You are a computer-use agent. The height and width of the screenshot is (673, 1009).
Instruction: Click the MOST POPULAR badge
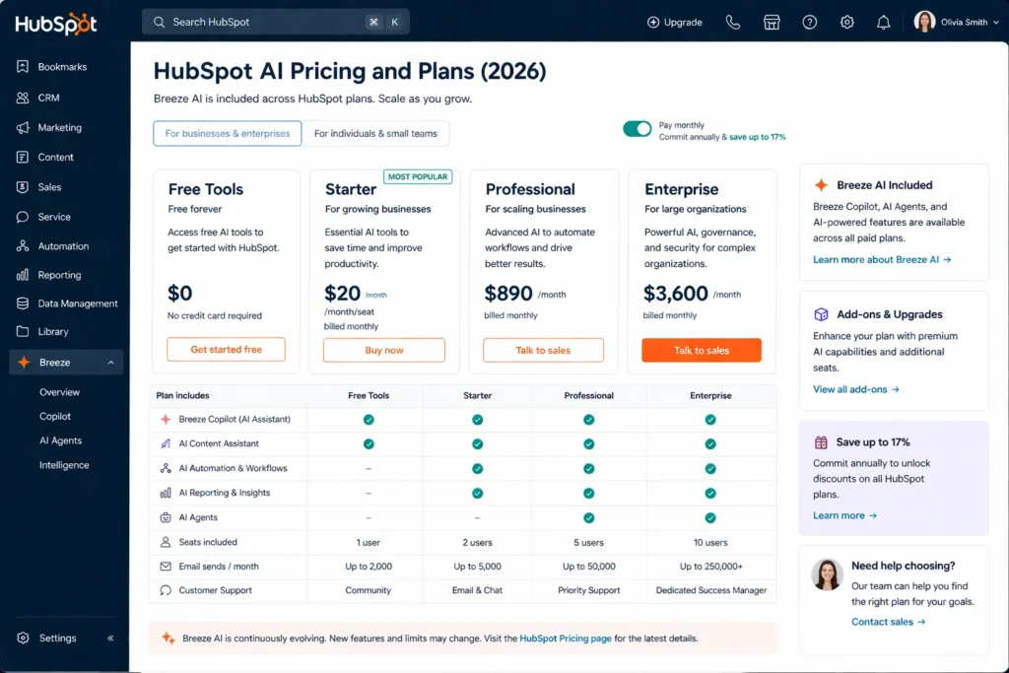click(x=418, y=177)
